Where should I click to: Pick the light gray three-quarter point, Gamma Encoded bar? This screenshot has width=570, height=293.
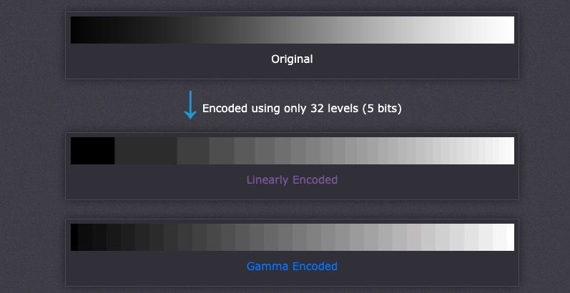[403, 237]
